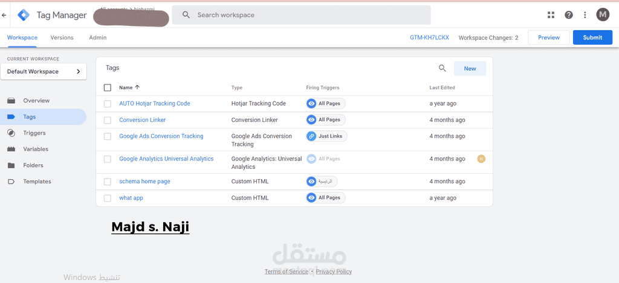
Task: Check the schema home page row checkbox
Action: 108,182
